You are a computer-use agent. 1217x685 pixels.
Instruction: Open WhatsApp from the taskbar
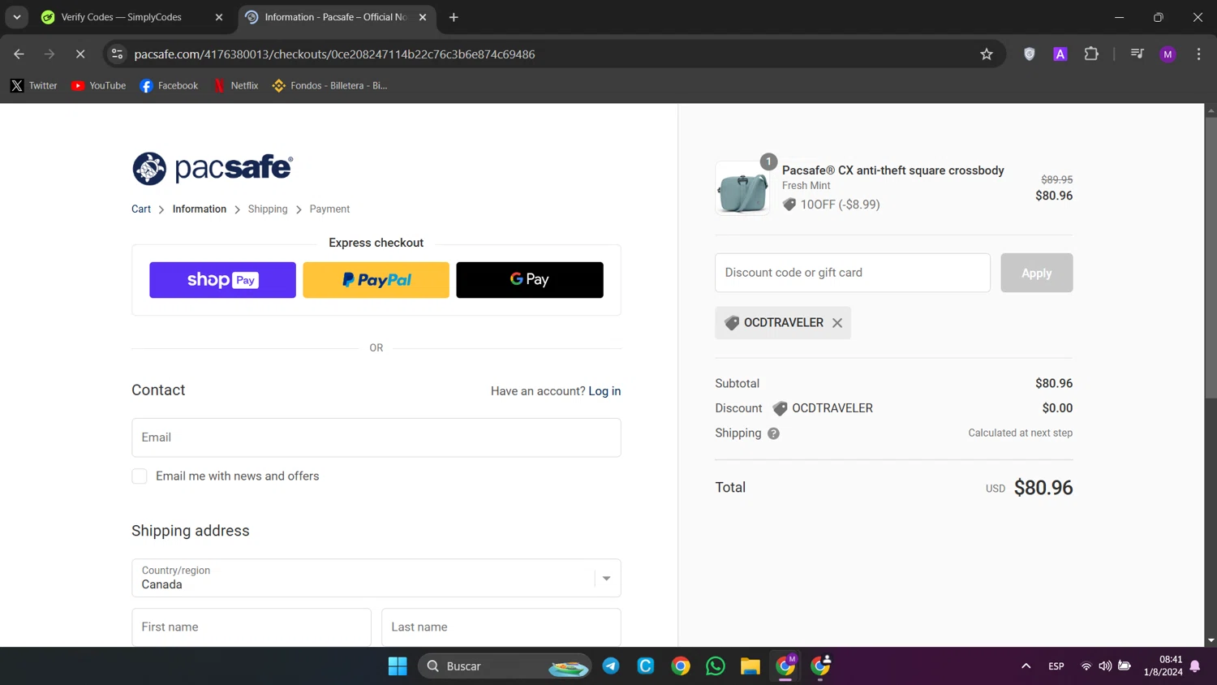pyautogui.click(x=716, y=666)
